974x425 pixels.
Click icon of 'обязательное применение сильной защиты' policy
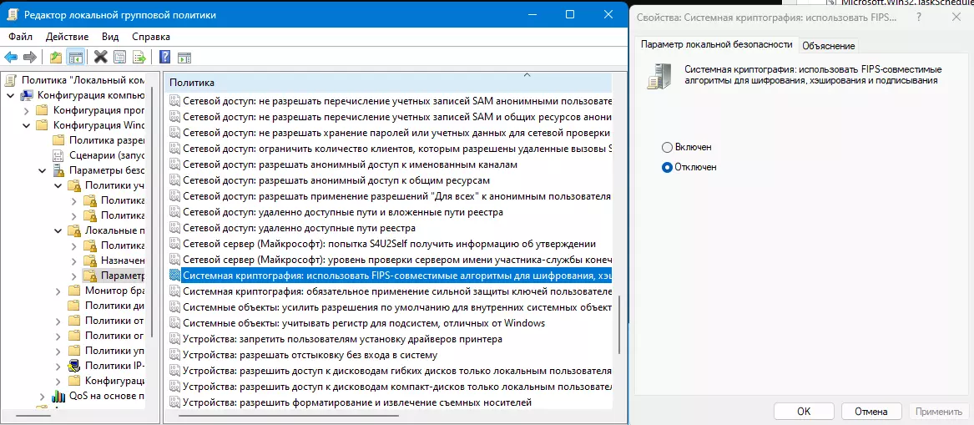[x=174, y=291]
